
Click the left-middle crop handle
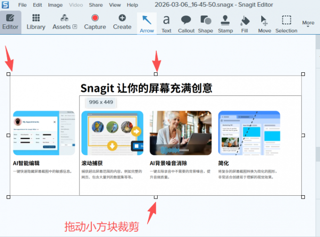(8, 136)
